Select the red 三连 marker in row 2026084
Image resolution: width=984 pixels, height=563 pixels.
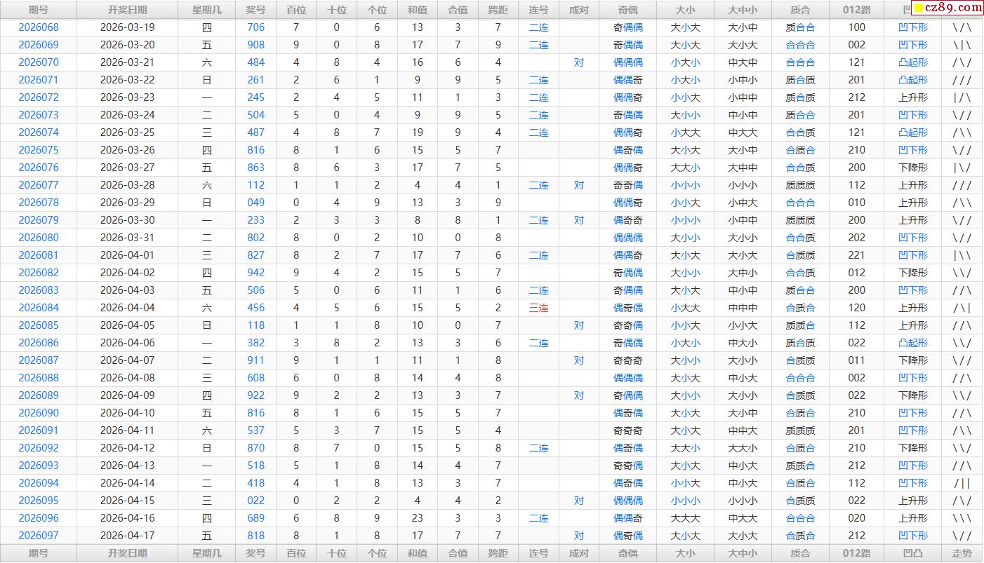538,308
